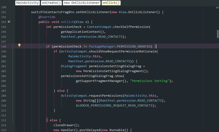This screenshot has height=132, width=219.
Task: Click the else keyword on line 213
Action: pyautogui.click(x=53, y=120)
